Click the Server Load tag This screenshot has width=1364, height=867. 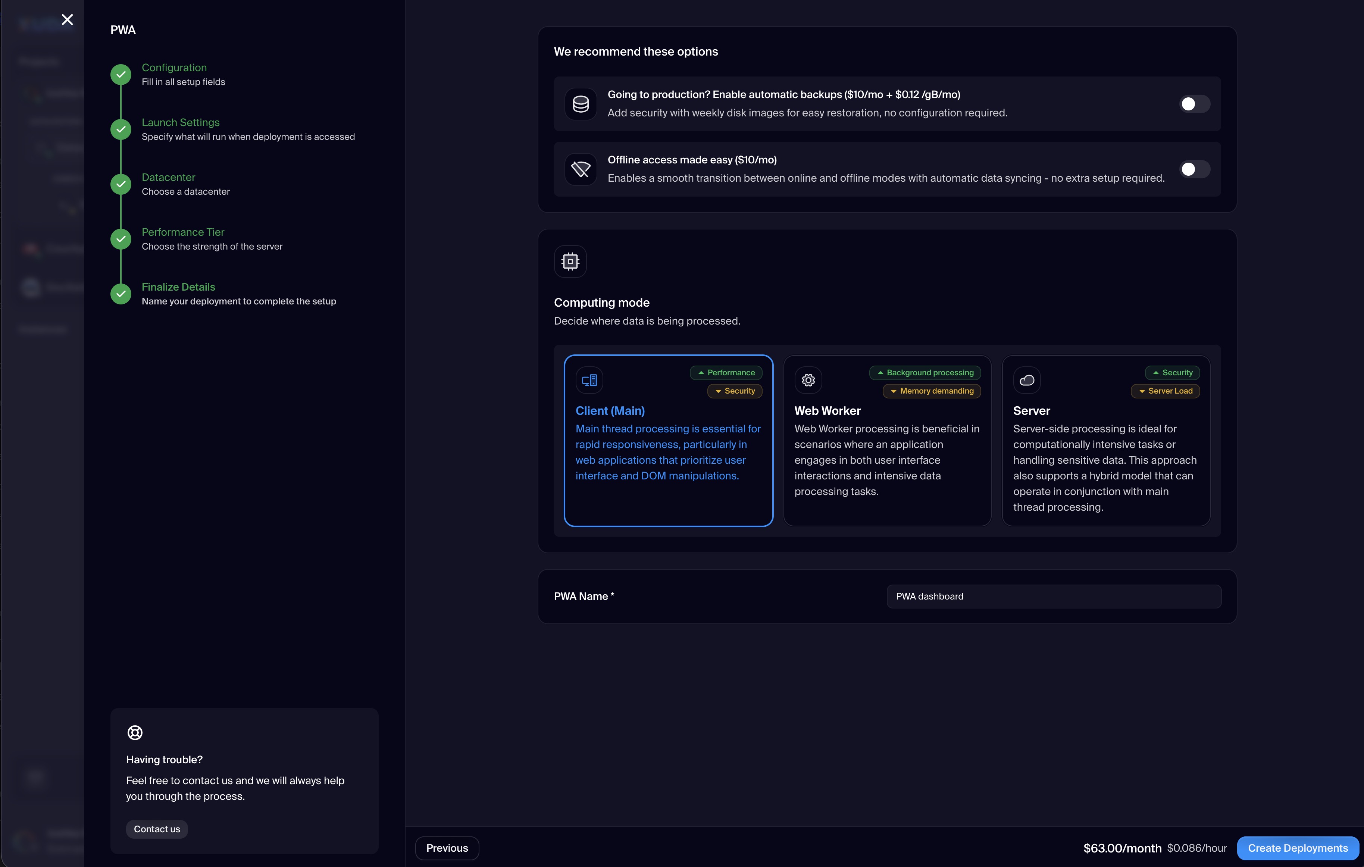(x=1165, y=391)
